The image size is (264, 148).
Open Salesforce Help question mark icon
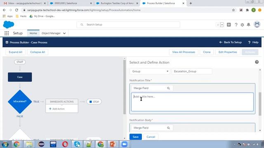click(236, 25)
